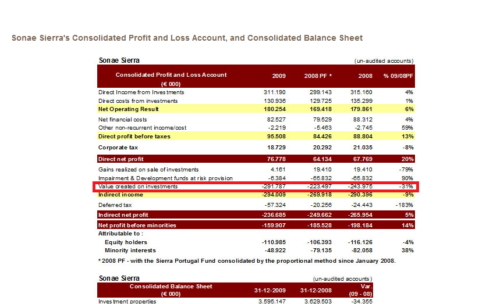Image resolution: width=493 pixels, height=304 pixels.
Task: Select value 4.161 in Gains realized row
Action: 278,170
